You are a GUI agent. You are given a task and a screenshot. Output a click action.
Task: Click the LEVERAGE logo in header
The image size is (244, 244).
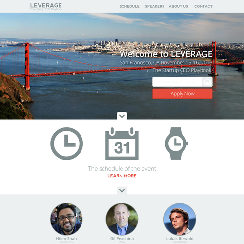pyautogui.click(x=46, y=7)
